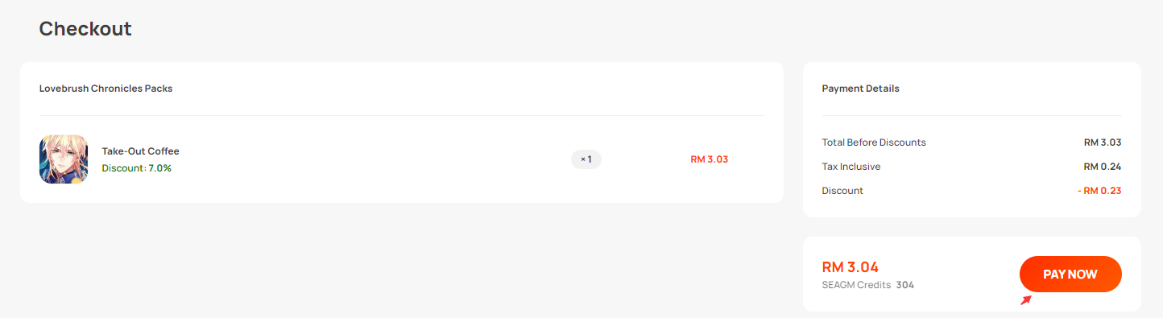1163x318 pixels.
Task: Click the ×1 quantity badge
Action: pyautogui.click(x=586, y=159)
